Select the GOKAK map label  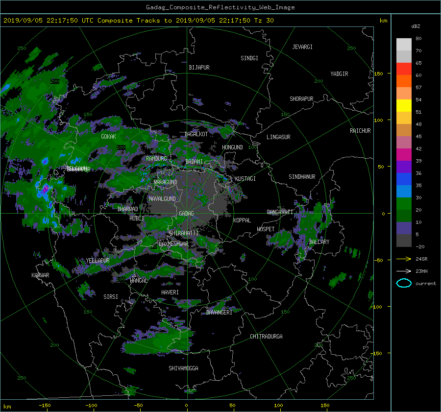pos(108,137)
